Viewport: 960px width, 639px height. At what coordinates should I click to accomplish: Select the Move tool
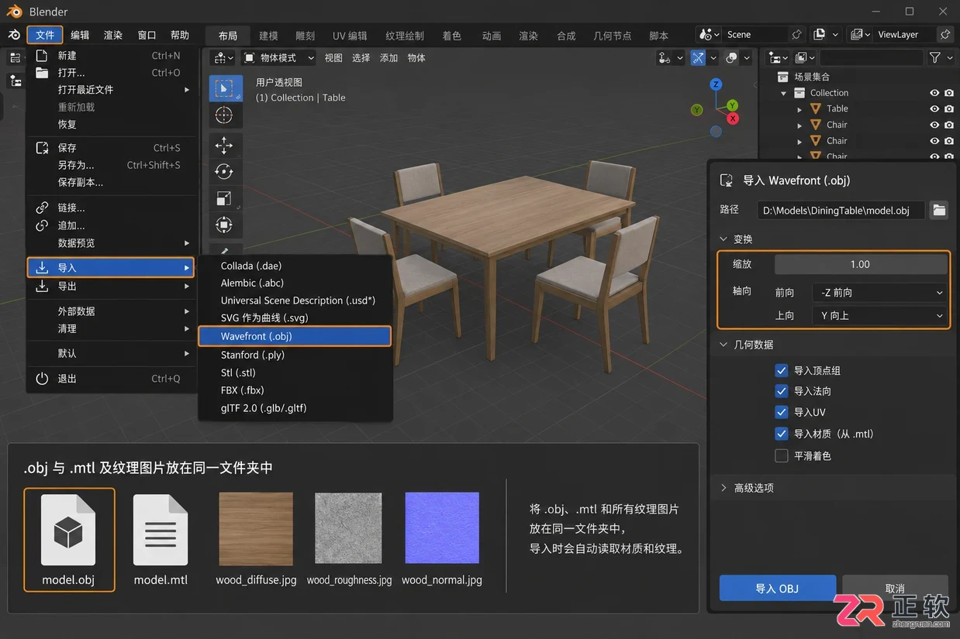coord(225,145)
